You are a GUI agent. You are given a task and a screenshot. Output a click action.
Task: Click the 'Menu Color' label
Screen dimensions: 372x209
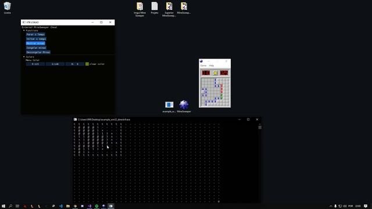[x=33, y=60]
